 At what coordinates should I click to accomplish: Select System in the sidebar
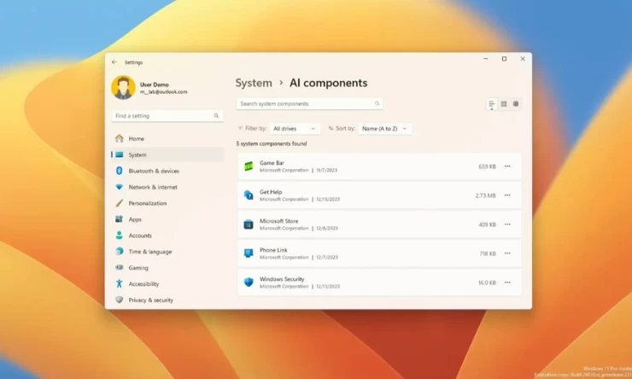167,155
